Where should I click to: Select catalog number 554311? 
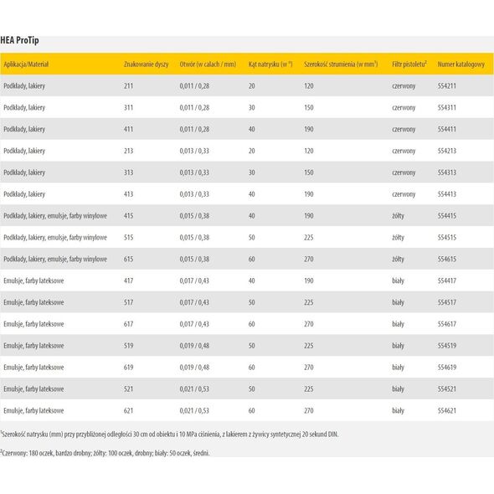[447, 107]
